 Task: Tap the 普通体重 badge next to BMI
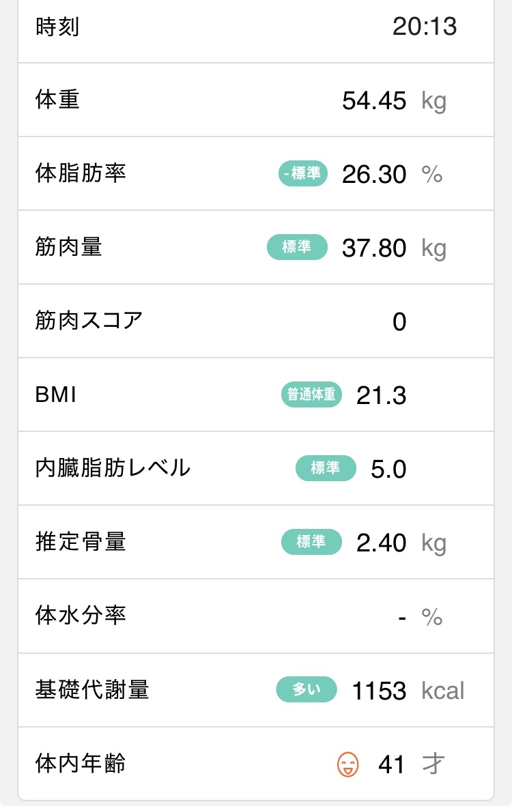311,394
